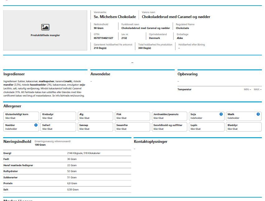Viewport: 265px width, 201px height.
Task: Click the Energi value '2146 Kilojoule, 518 Kilokalorier'
Action: tap(84, 153)
